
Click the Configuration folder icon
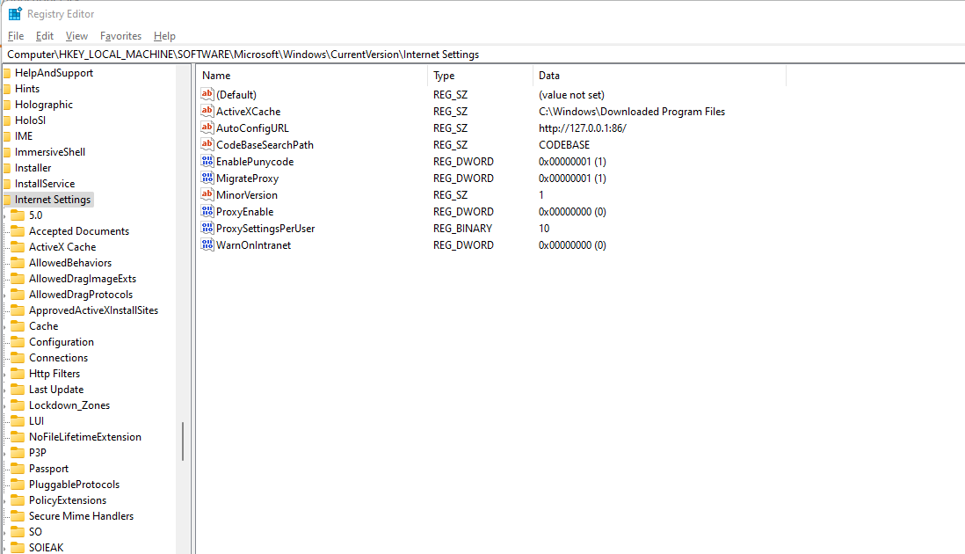[18, 341]
